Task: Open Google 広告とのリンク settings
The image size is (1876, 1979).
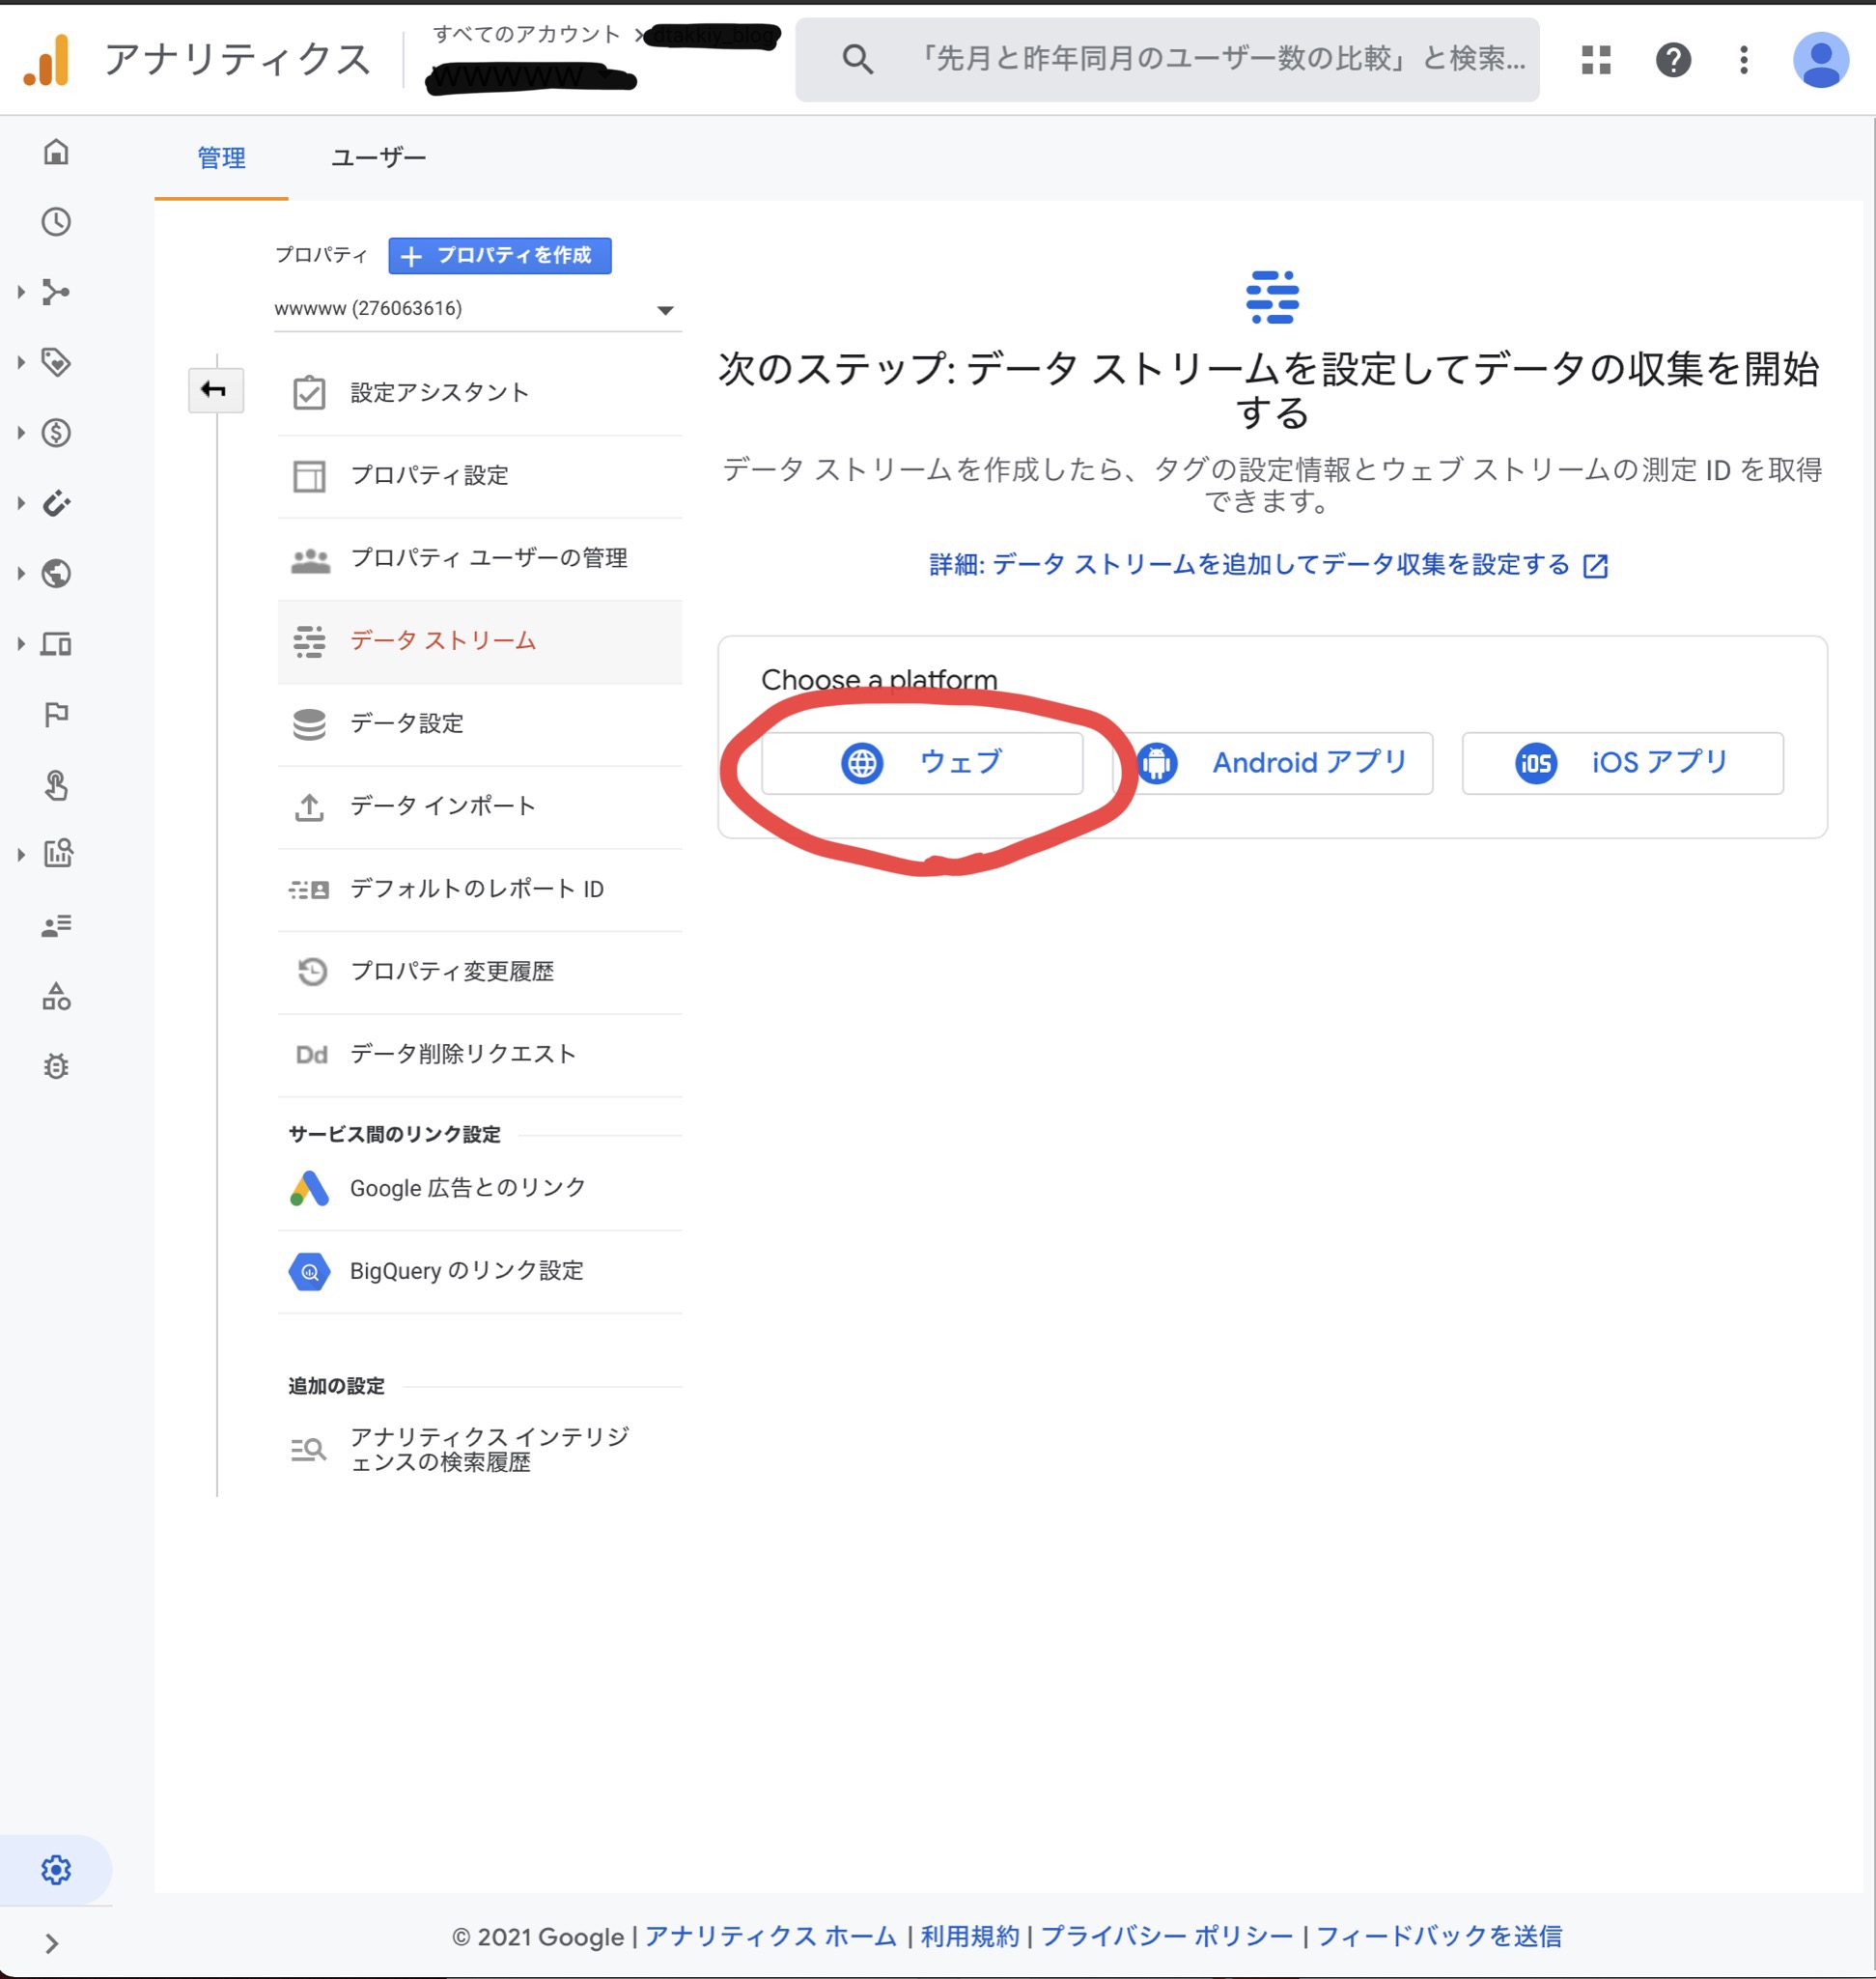Action: [467, 1188]
